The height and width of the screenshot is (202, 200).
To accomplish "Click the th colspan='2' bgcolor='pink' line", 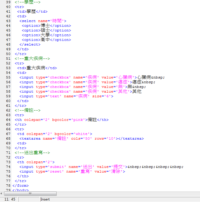I will (62, 120).
